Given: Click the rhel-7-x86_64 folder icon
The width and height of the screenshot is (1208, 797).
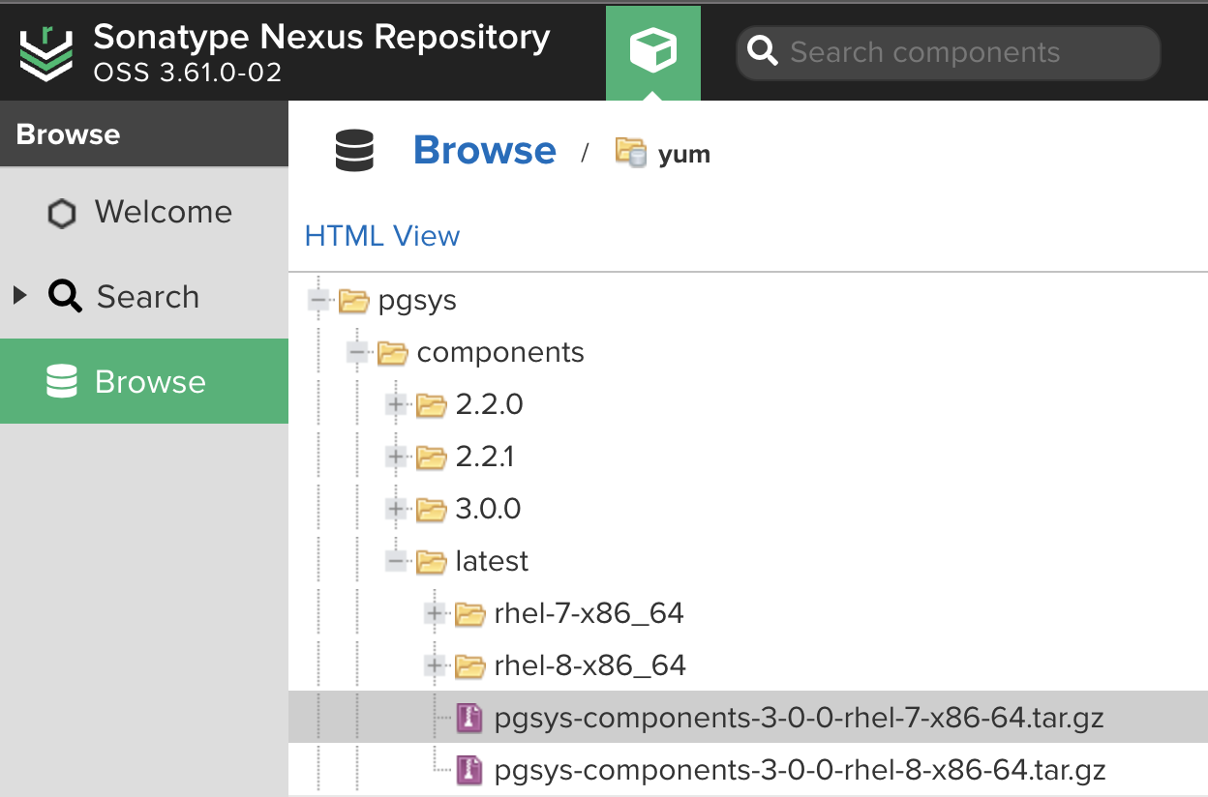Looking at the screenshot, I should (x=469, y=614).
